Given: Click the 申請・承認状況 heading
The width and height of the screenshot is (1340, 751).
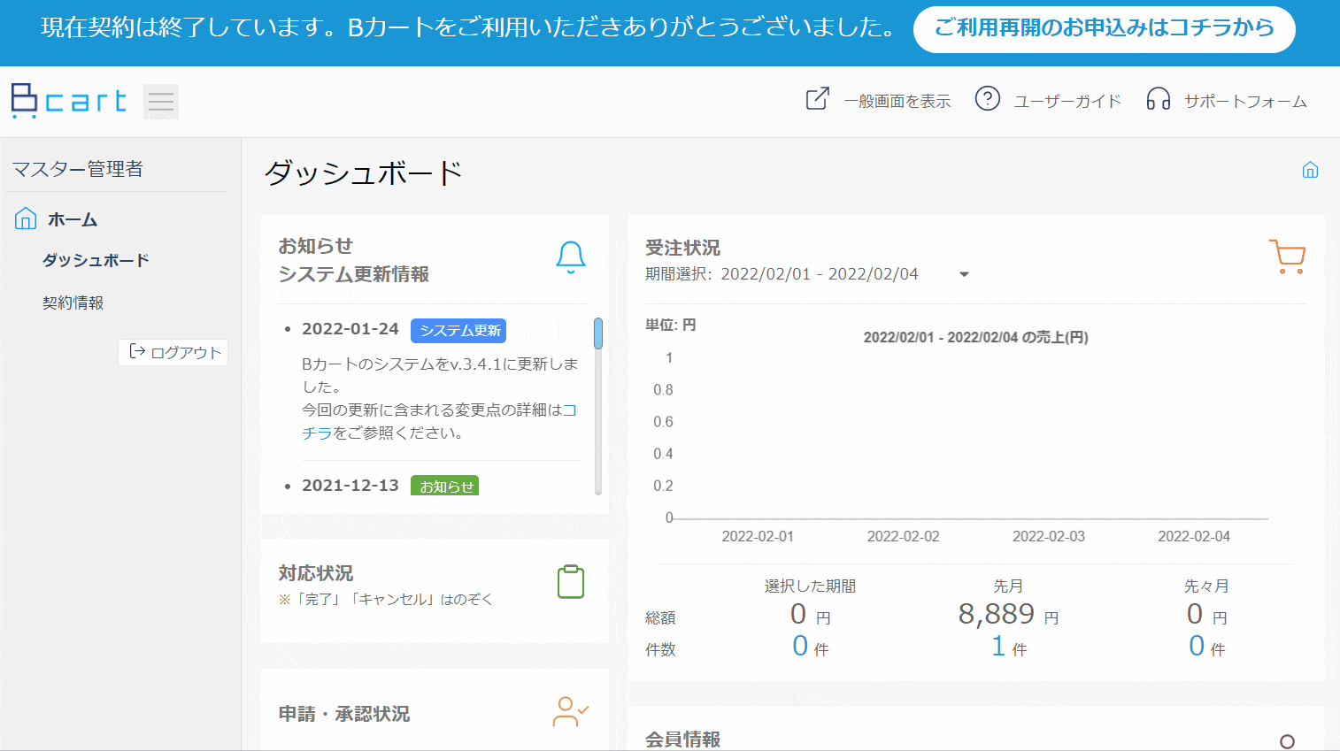Looking at the screenshot, I should (344, 714).
